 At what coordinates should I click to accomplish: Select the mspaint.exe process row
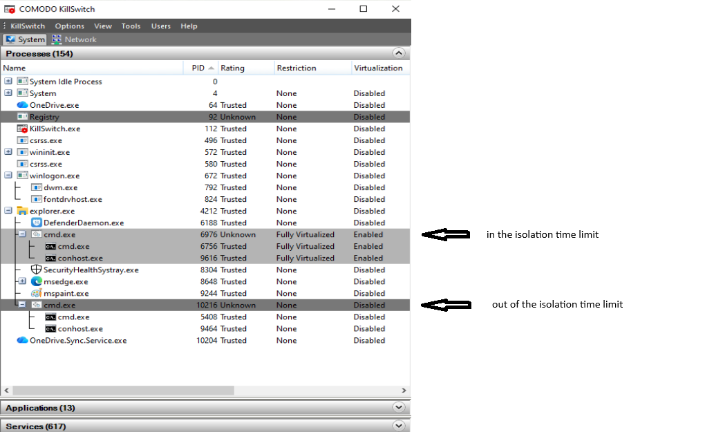point(205,293)
